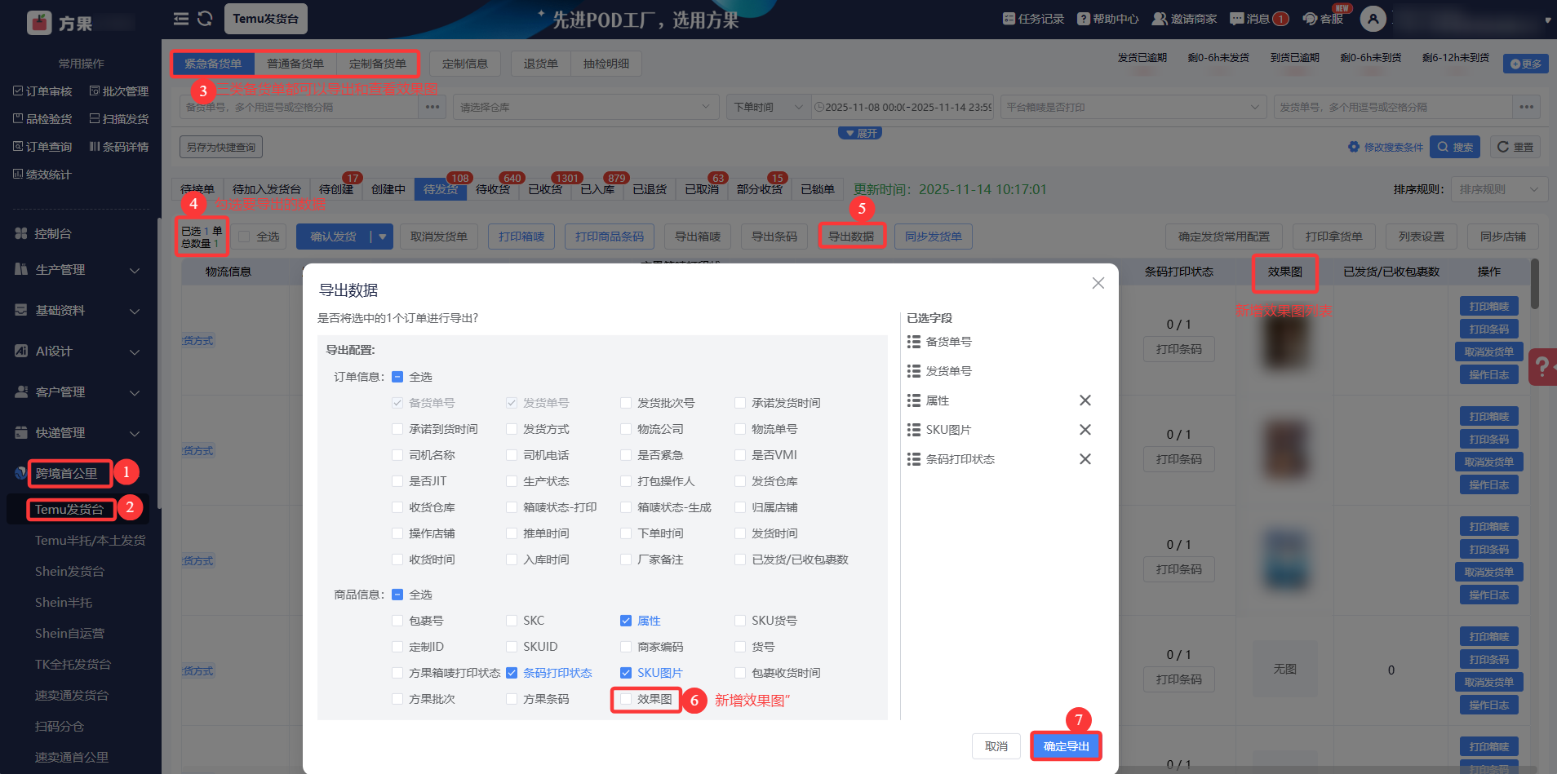Image resolution: width=1557 pixels, height=774 pixels.
Task: Select the 已入库 status tab
Action: (x=597, y=189)
